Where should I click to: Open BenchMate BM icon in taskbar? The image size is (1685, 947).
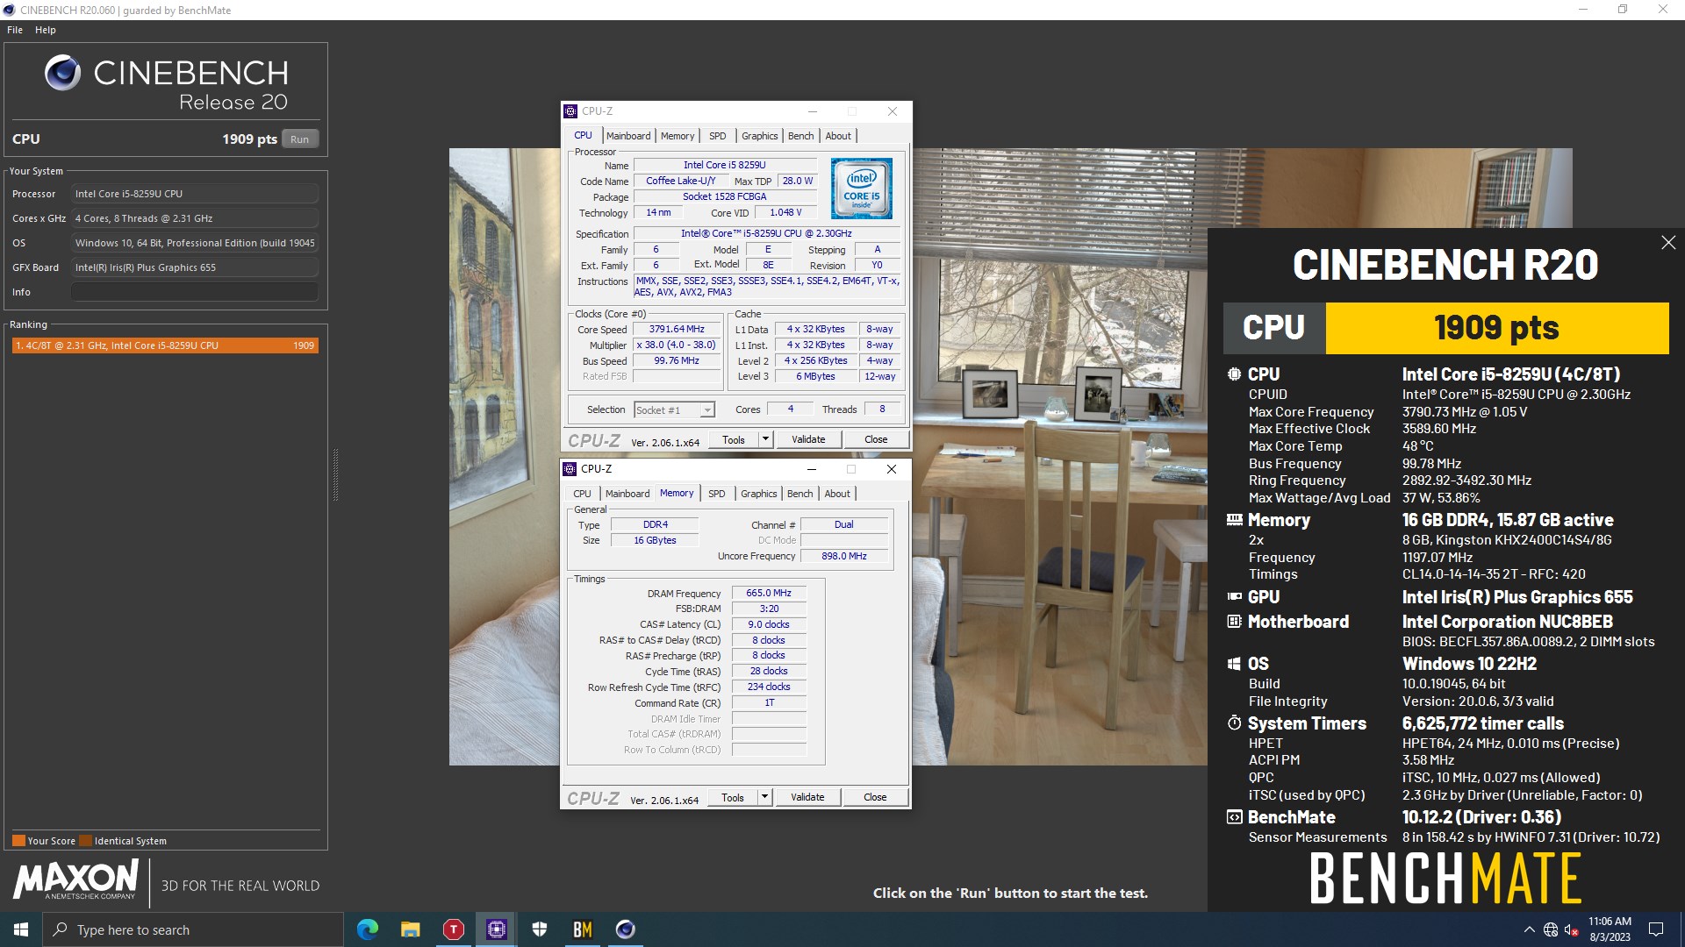pos(583,929)
